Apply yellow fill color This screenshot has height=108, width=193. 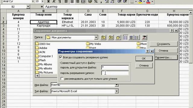click(x=141, y=1)
